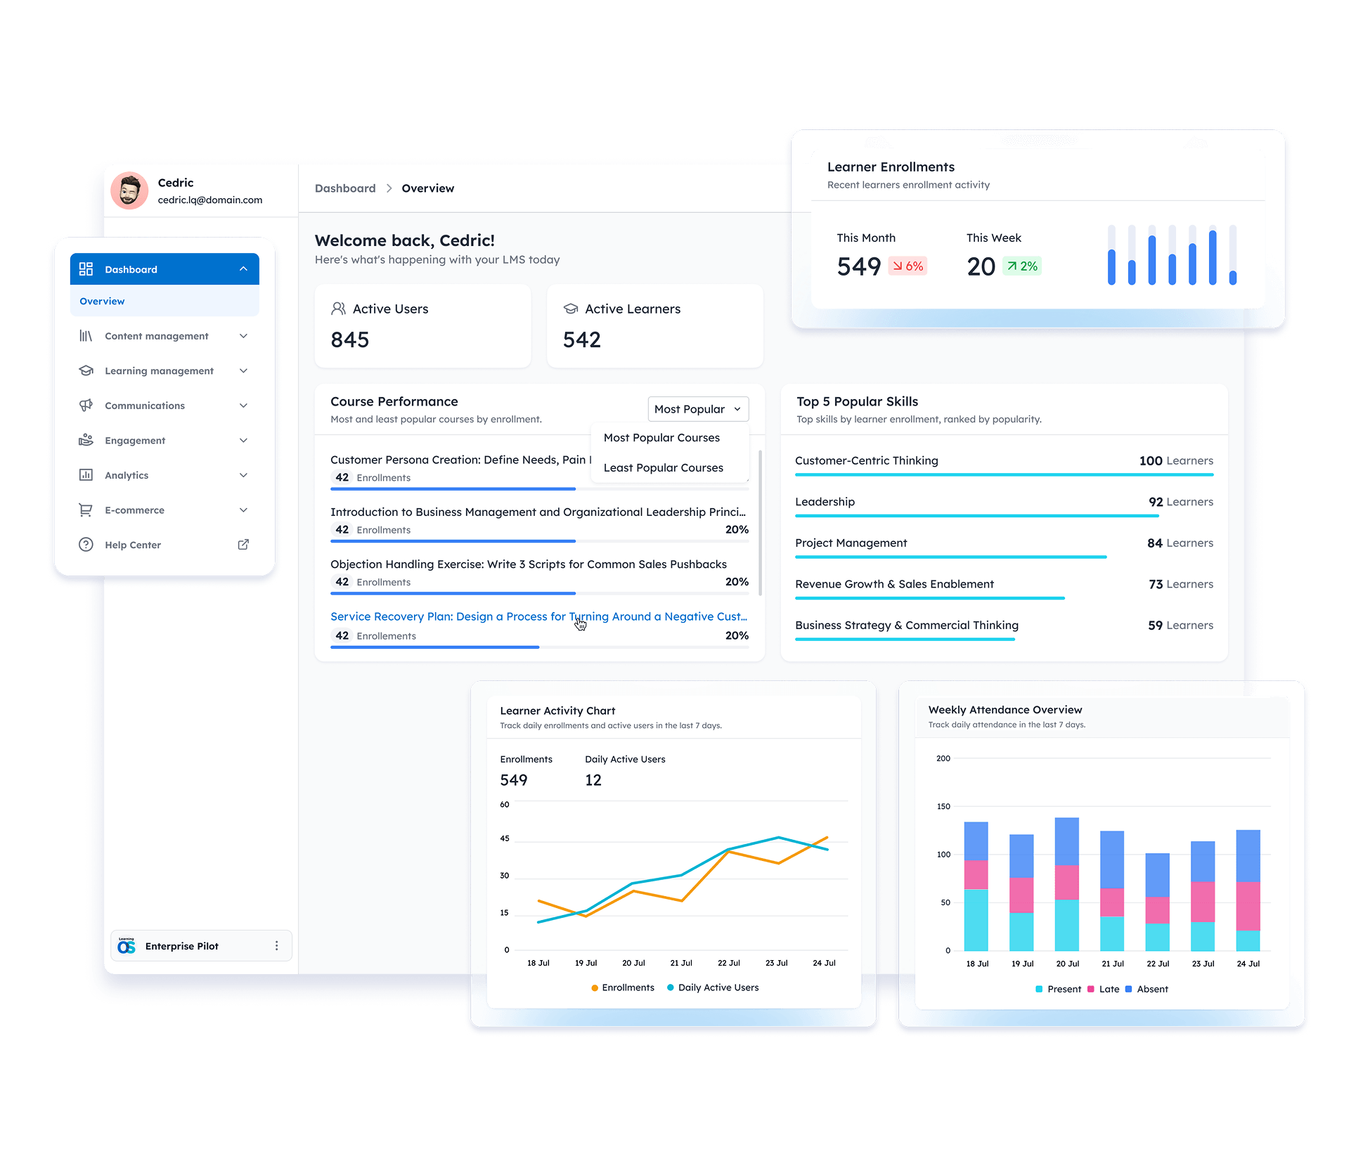Click the Learning management graduation cap icon
This screenshot has height=1166, width=1356.
pyautogui.click(x=86, y=371)
